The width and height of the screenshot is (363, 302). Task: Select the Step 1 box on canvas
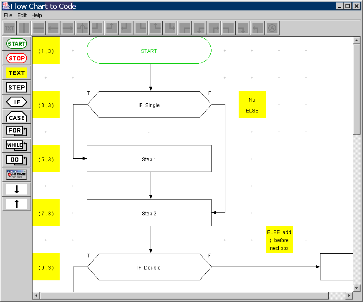click(149, 159)
